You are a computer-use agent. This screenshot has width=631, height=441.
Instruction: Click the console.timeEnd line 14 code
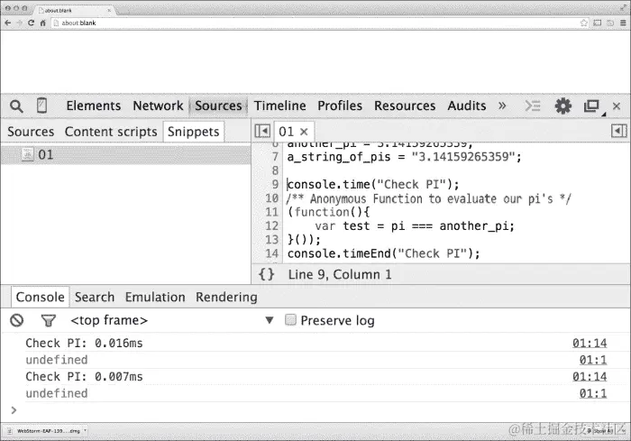383,253
